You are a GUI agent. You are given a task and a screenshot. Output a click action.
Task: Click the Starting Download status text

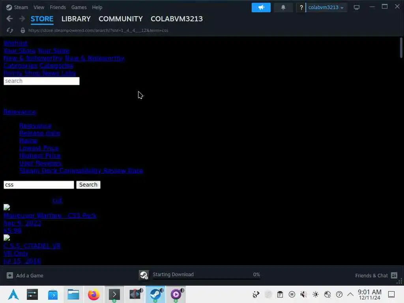(x=173, y=275)
